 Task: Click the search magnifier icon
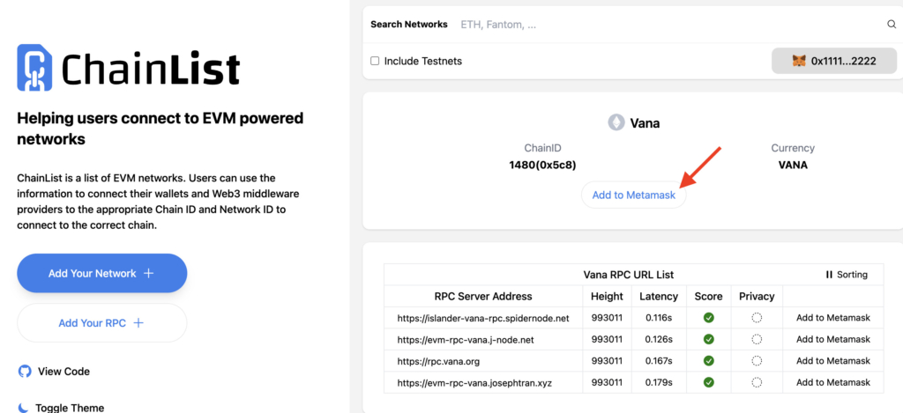891,24
